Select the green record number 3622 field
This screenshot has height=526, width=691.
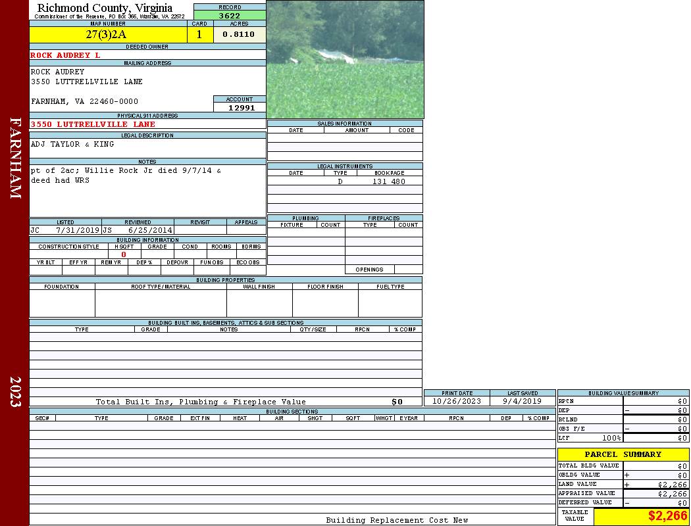point(230,16)
